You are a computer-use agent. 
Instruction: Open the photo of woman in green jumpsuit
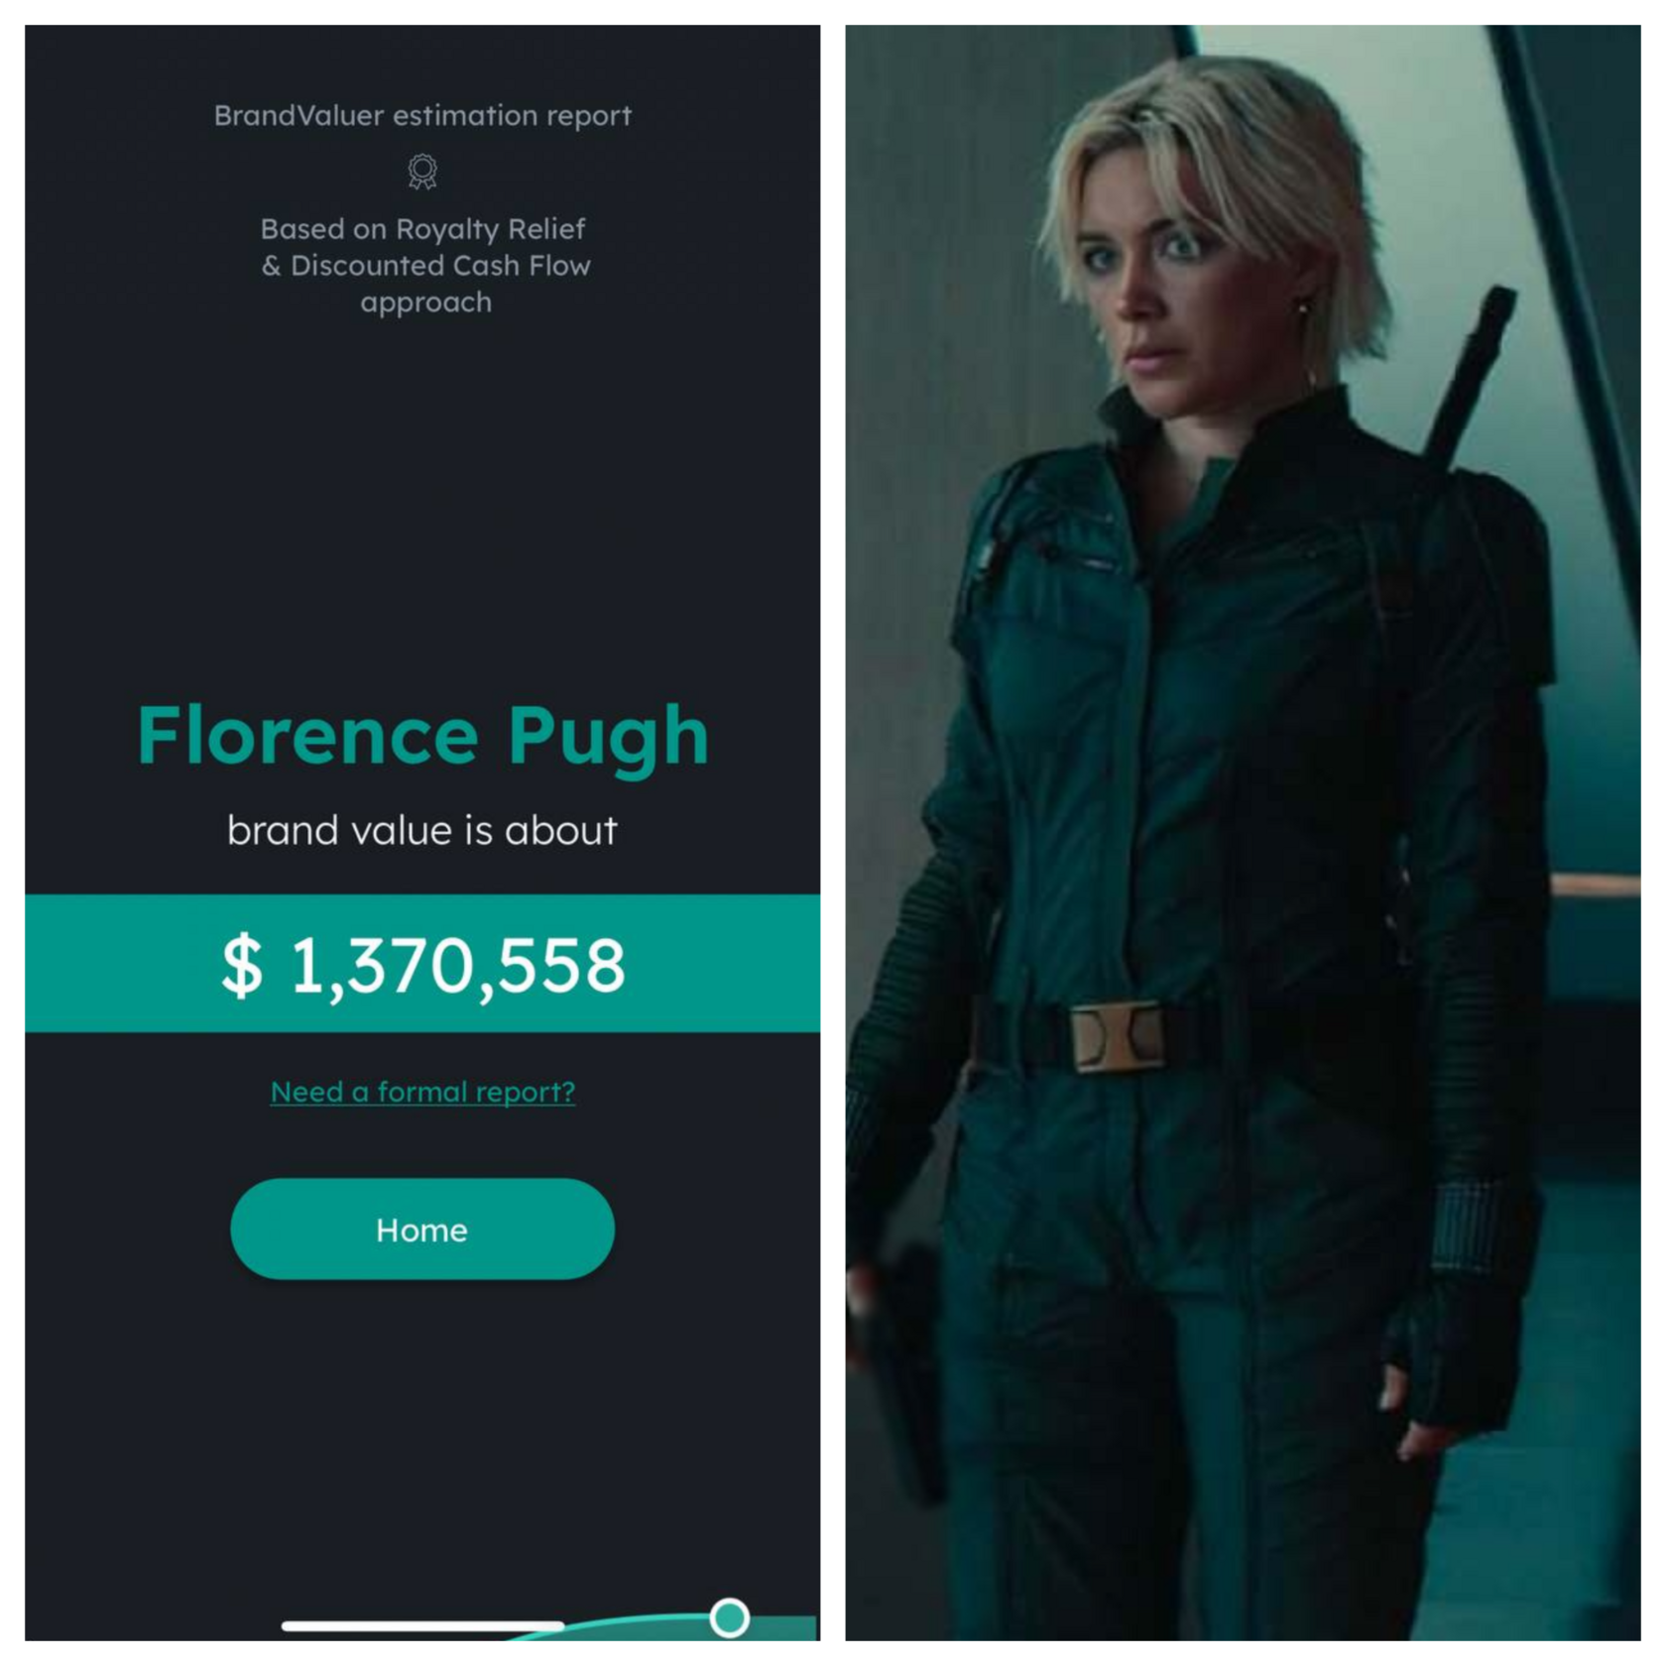click(1243, 833)
